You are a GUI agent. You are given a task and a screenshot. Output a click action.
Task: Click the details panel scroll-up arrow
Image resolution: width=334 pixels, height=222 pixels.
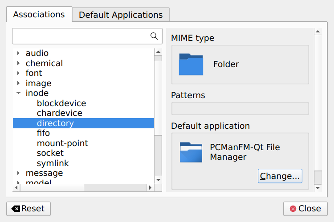click(x=318, y=32)
